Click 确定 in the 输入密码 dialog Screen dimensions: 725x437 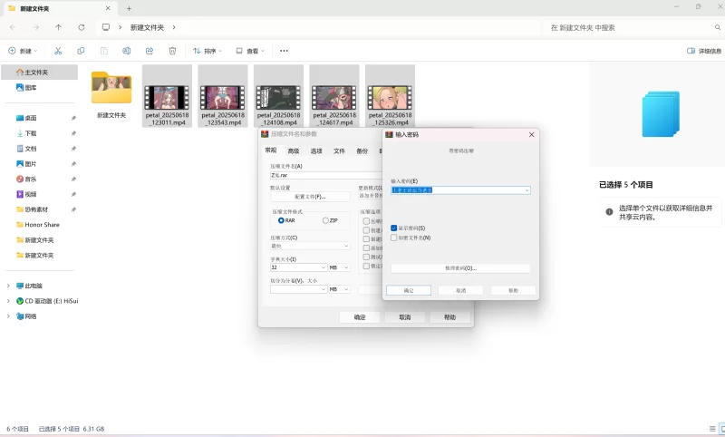[x=408, y=290]
